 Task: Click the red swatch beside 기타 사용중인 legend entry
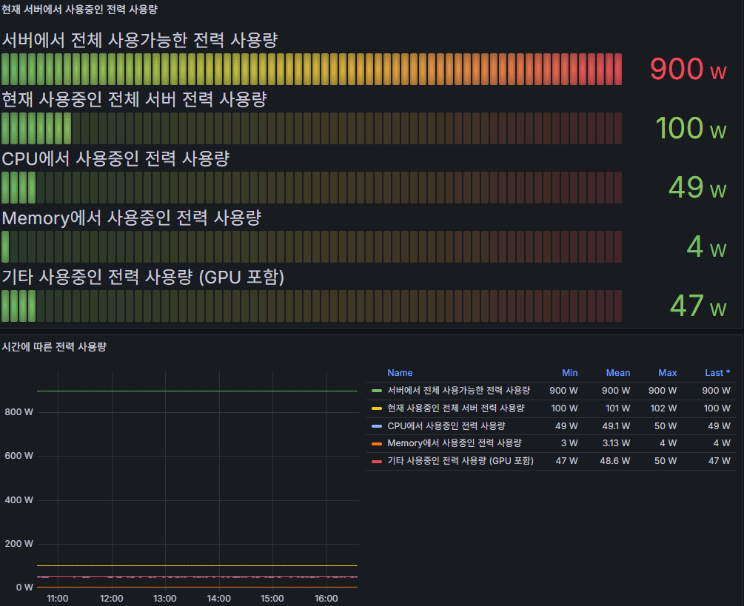(377, 462)
